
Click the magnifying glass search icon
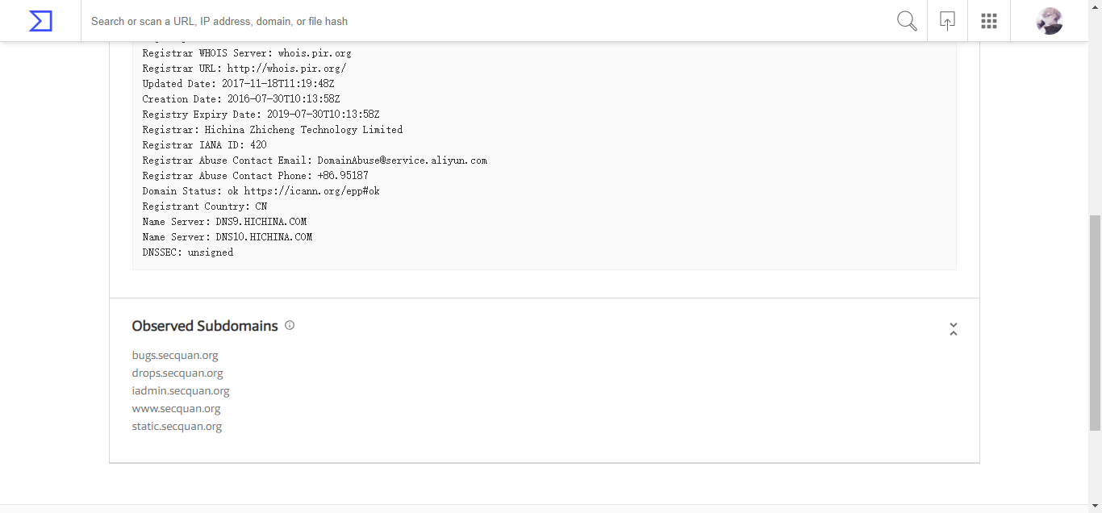(907, 21)
